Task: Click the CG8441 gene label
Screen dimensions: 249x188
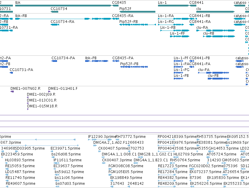Action: (196, 3)
